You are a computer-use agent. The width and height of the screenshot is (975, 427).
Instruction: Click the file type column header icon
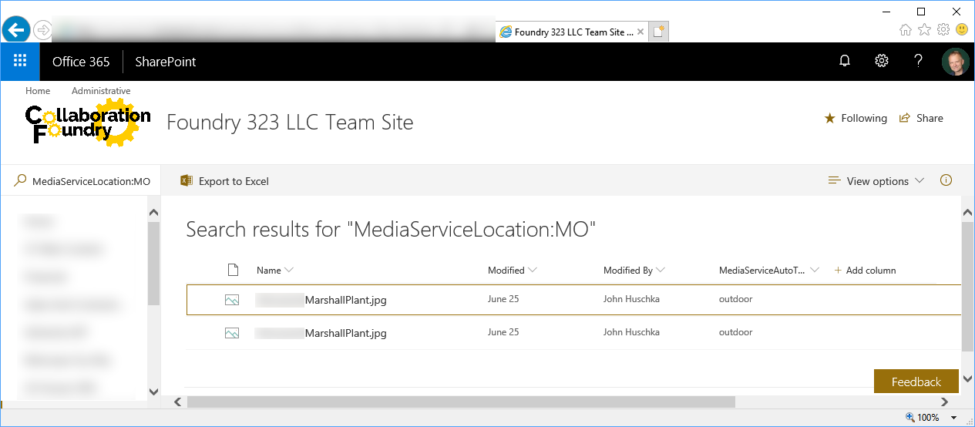pos(232,271)
